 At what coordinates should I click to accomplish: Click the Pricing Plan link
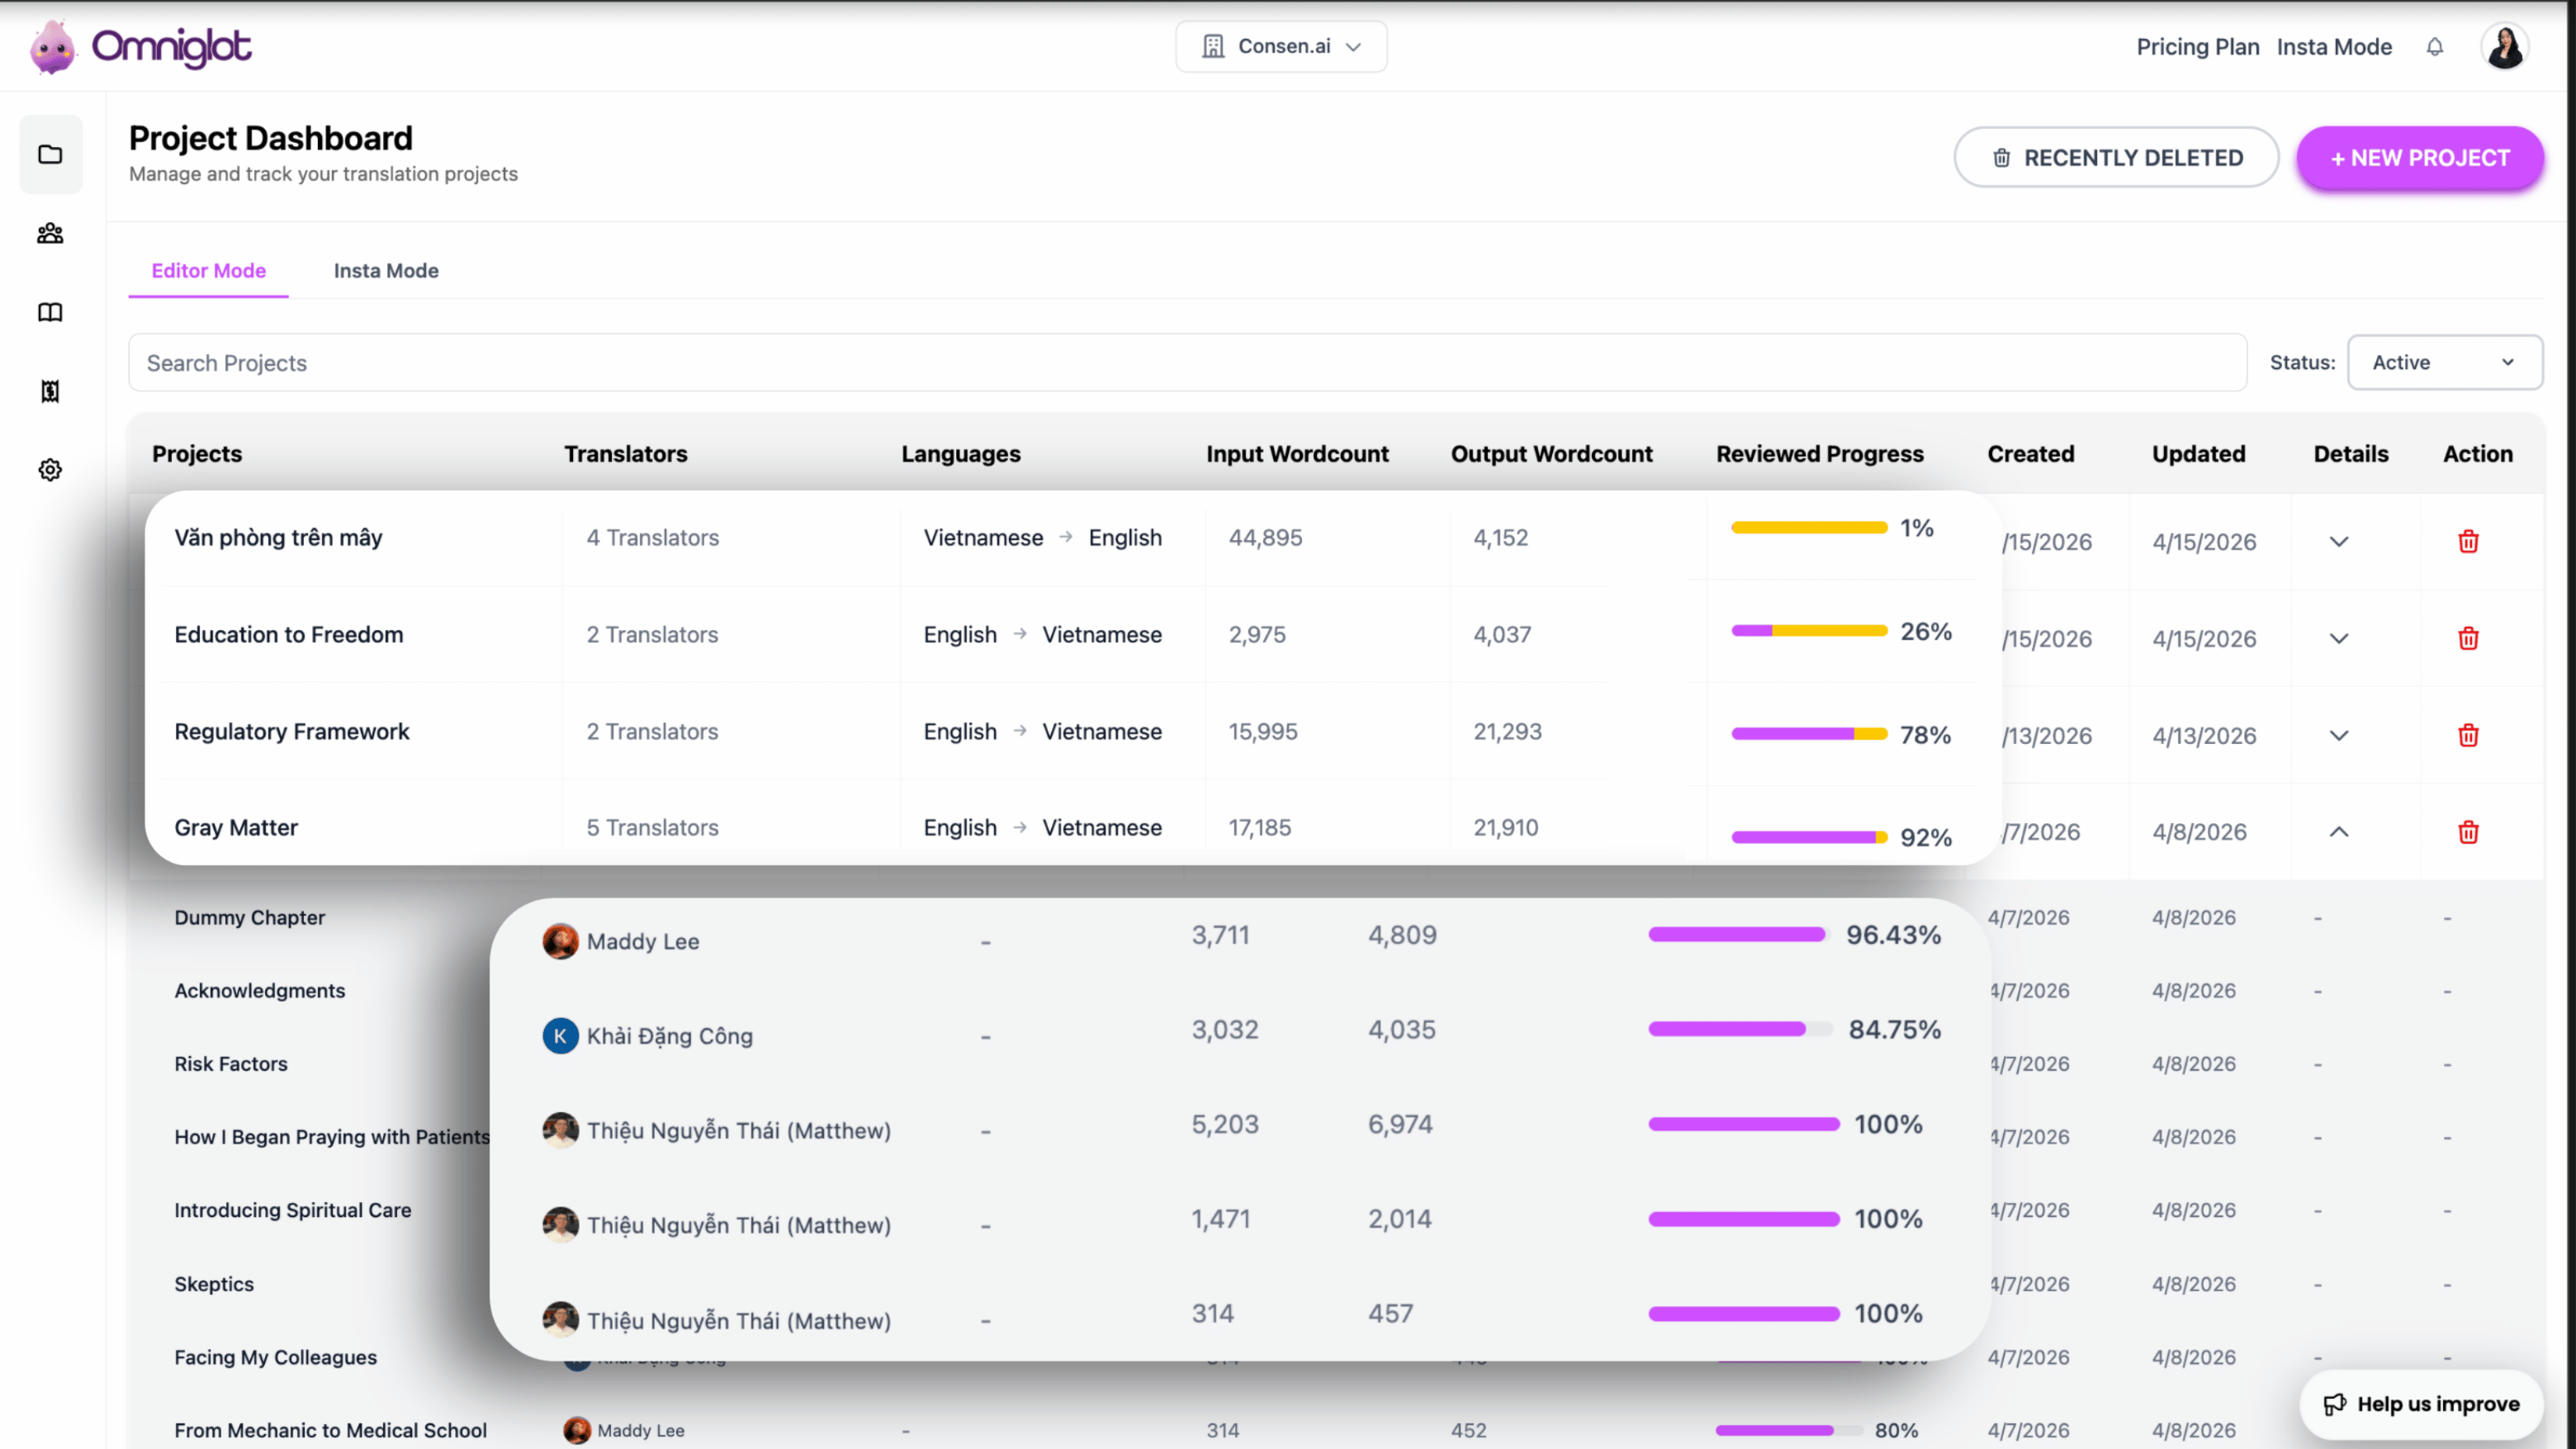[x=2197, y=47]
